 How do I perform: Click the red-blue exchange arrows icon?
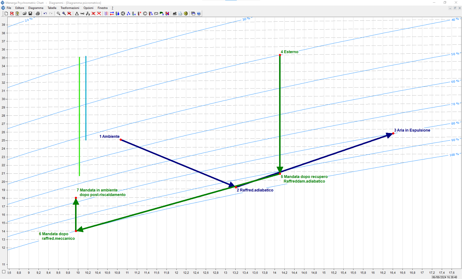click(112, 14)
